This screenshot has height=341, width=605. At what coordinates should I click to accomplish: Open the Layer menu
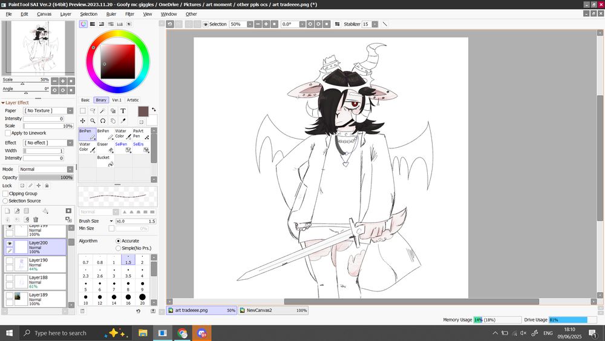tap(65, 14)
